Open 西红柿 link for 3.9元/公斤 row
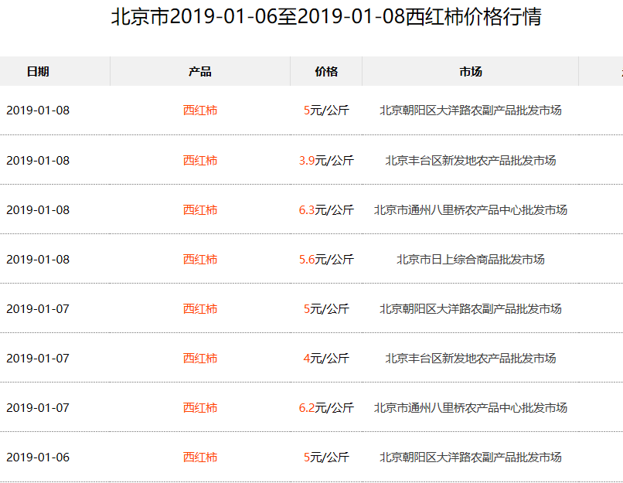623x483 pixels. [200, 161]
